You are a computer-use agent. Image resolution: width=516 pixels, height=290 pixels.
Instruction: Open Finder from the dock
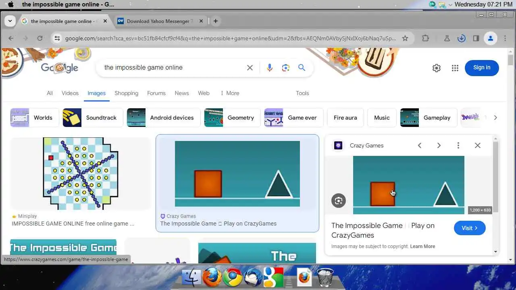tap(191, 278)
